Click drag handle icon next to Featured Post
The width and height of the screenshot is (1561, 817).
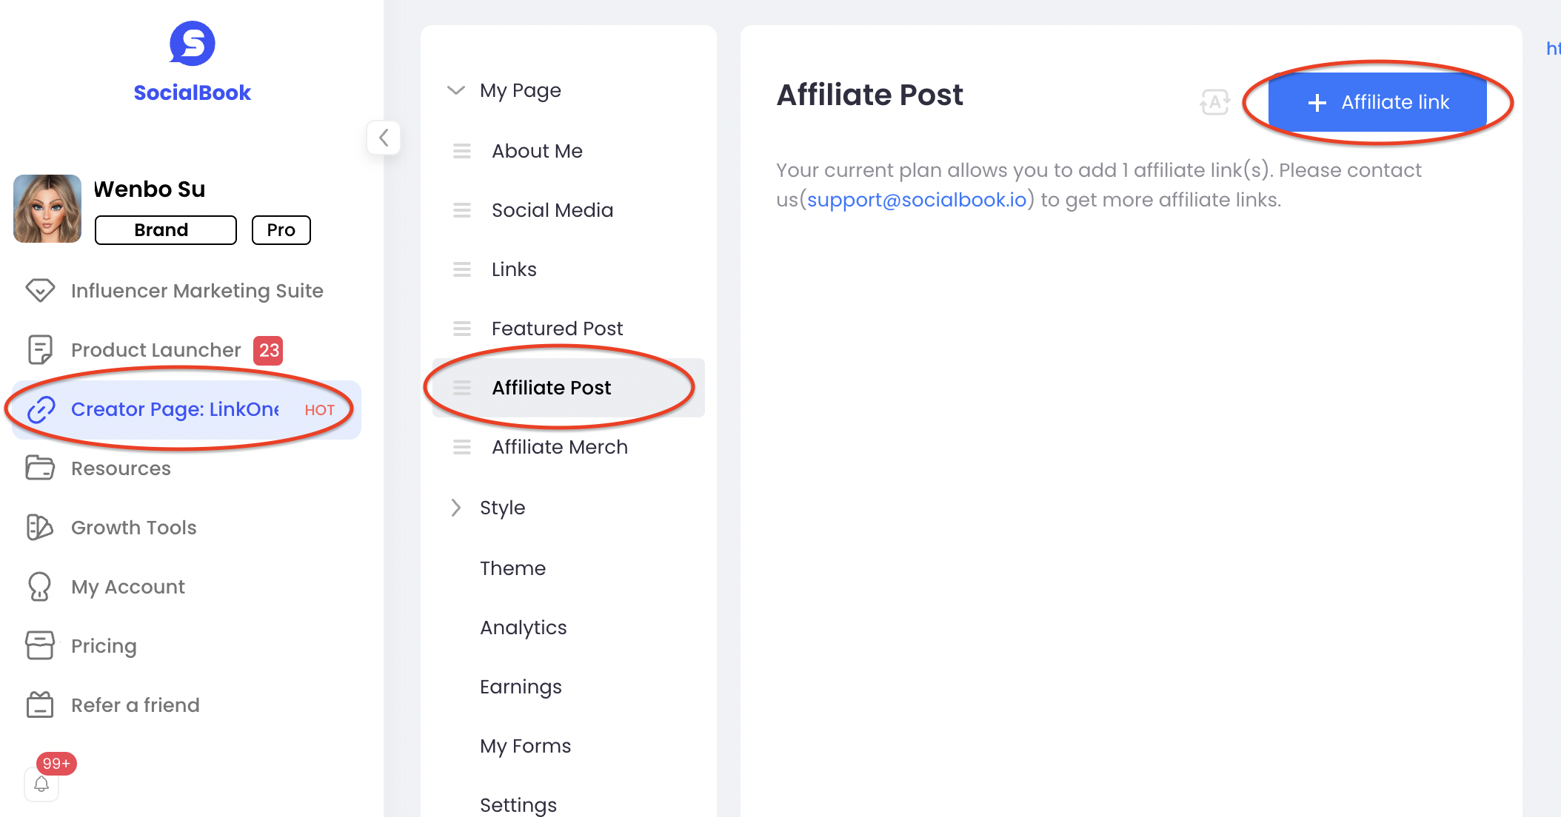462,329
